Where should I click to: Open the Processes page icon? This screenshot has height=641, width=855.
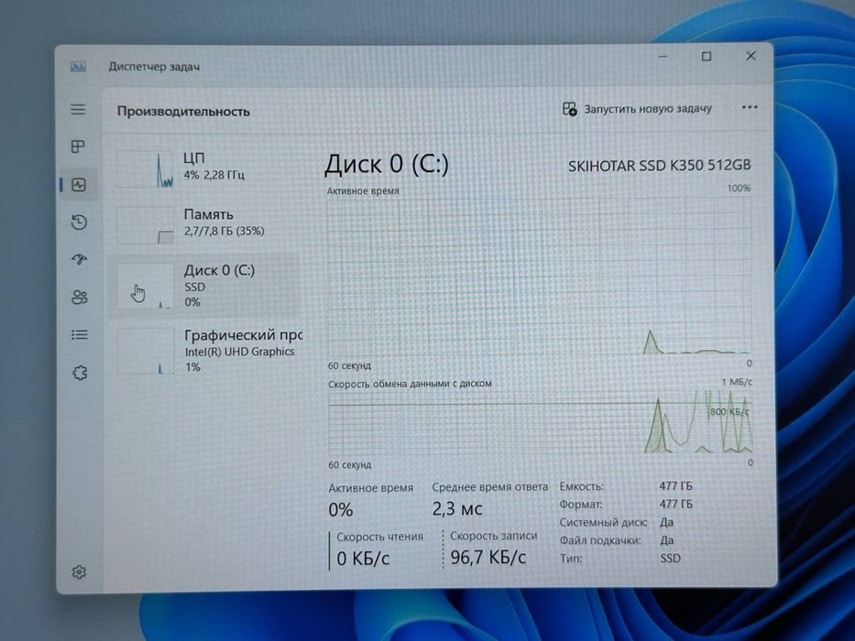coord(78,147)
